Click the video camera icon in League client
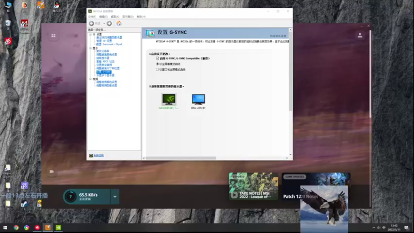This screenshot has width=414, height=233. 52,172
